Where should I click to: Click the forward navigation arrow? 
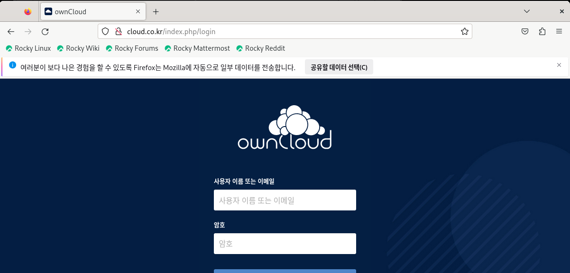(28, 32)
